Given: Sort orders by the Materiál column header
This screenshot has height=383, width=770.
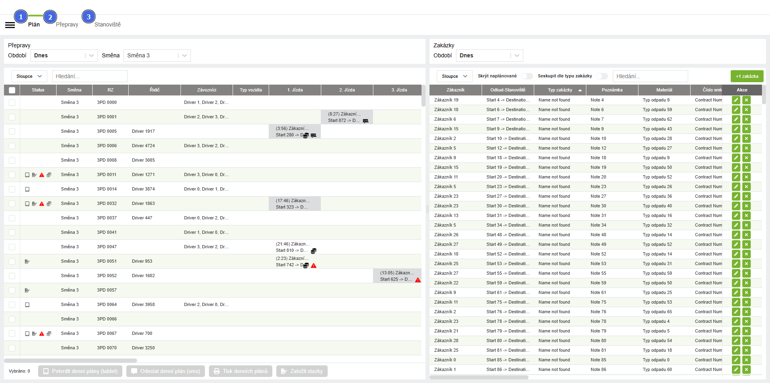Looking at the screenshot, I should click(x=664, y=90).
